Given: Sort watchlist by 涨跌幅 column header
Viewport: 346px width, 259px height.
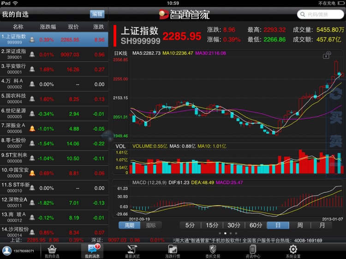Looking at the screenshot, I should click(x=47, y=27).
